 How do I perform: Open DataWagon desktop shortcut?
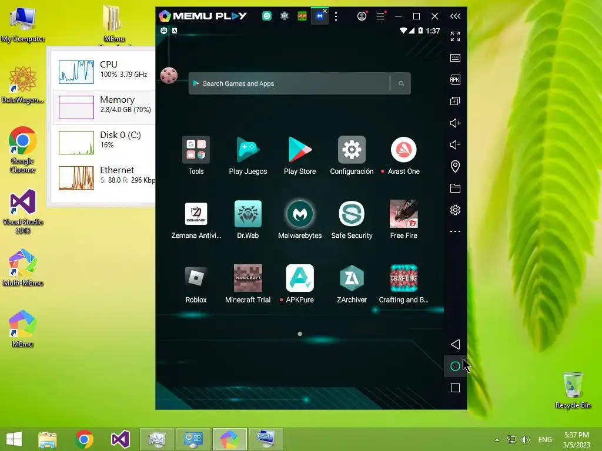tap(23, 85)
